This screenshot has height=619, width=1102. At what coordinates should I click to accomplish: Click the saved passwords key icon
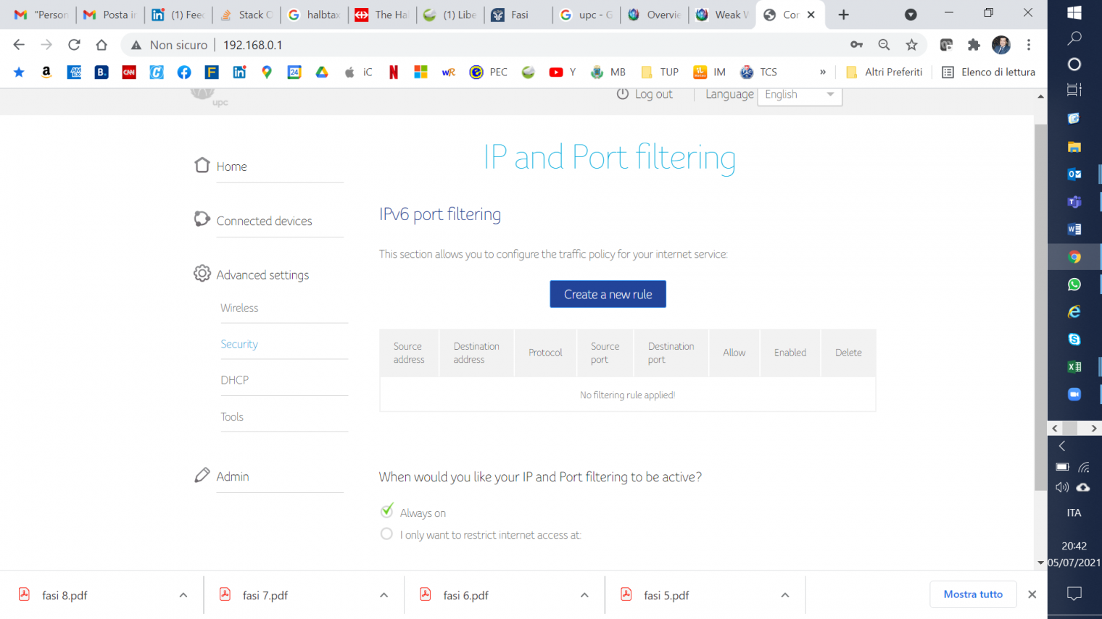856,45
